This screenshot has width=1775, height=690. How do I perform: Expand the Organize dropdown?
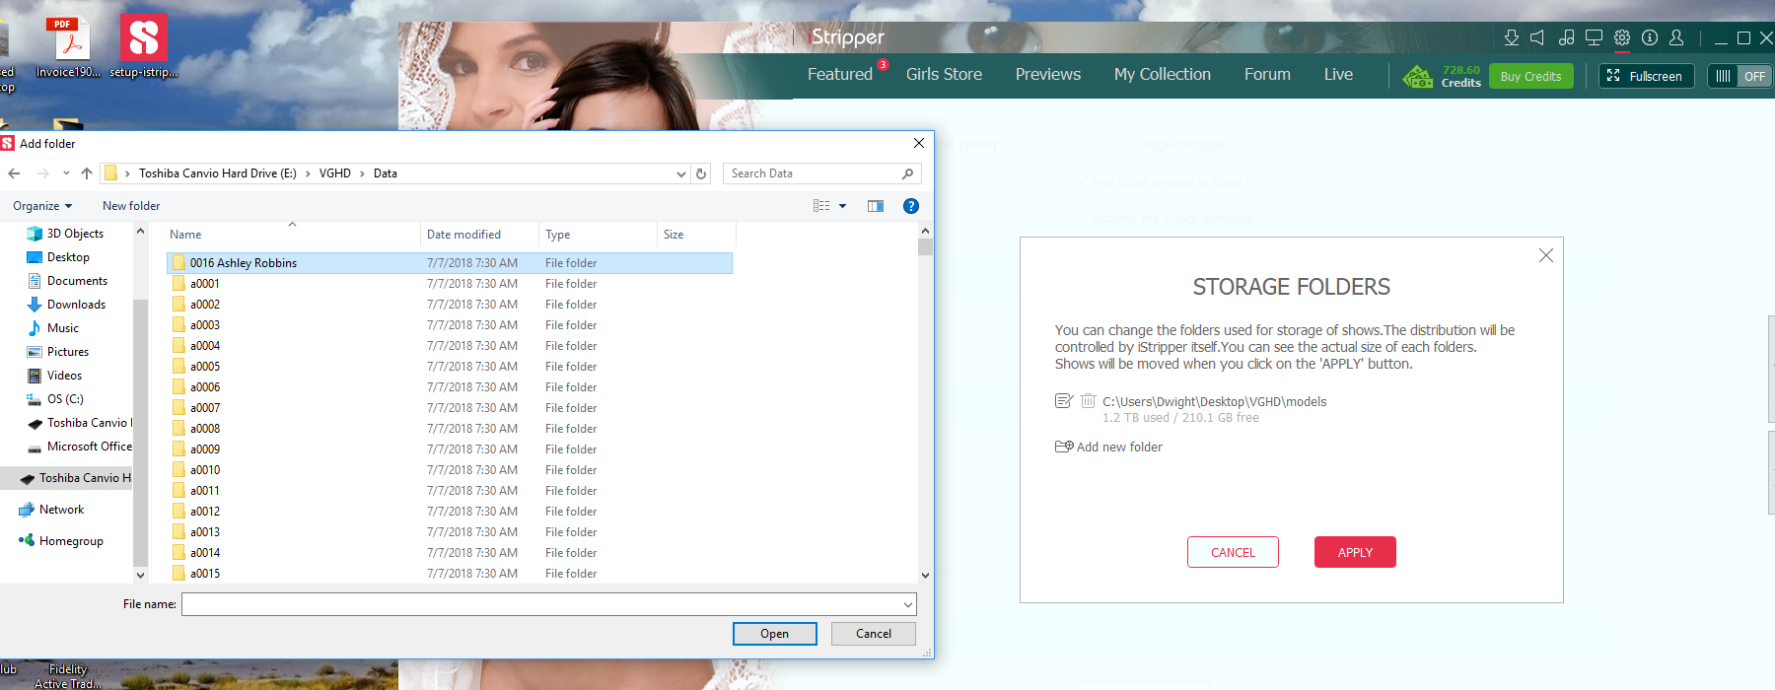click(42, 206)
